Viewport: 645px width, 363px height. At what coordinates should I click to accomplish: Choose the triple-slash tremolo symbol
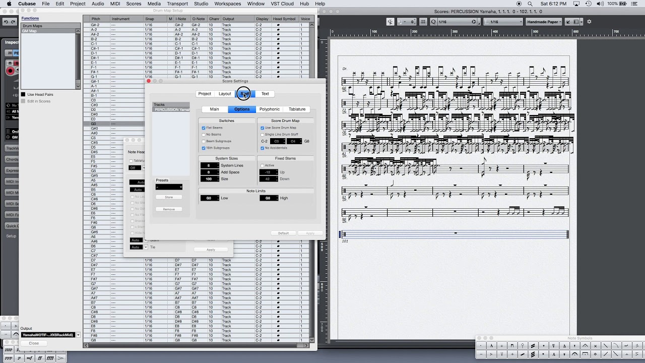(x=533, y=354)
